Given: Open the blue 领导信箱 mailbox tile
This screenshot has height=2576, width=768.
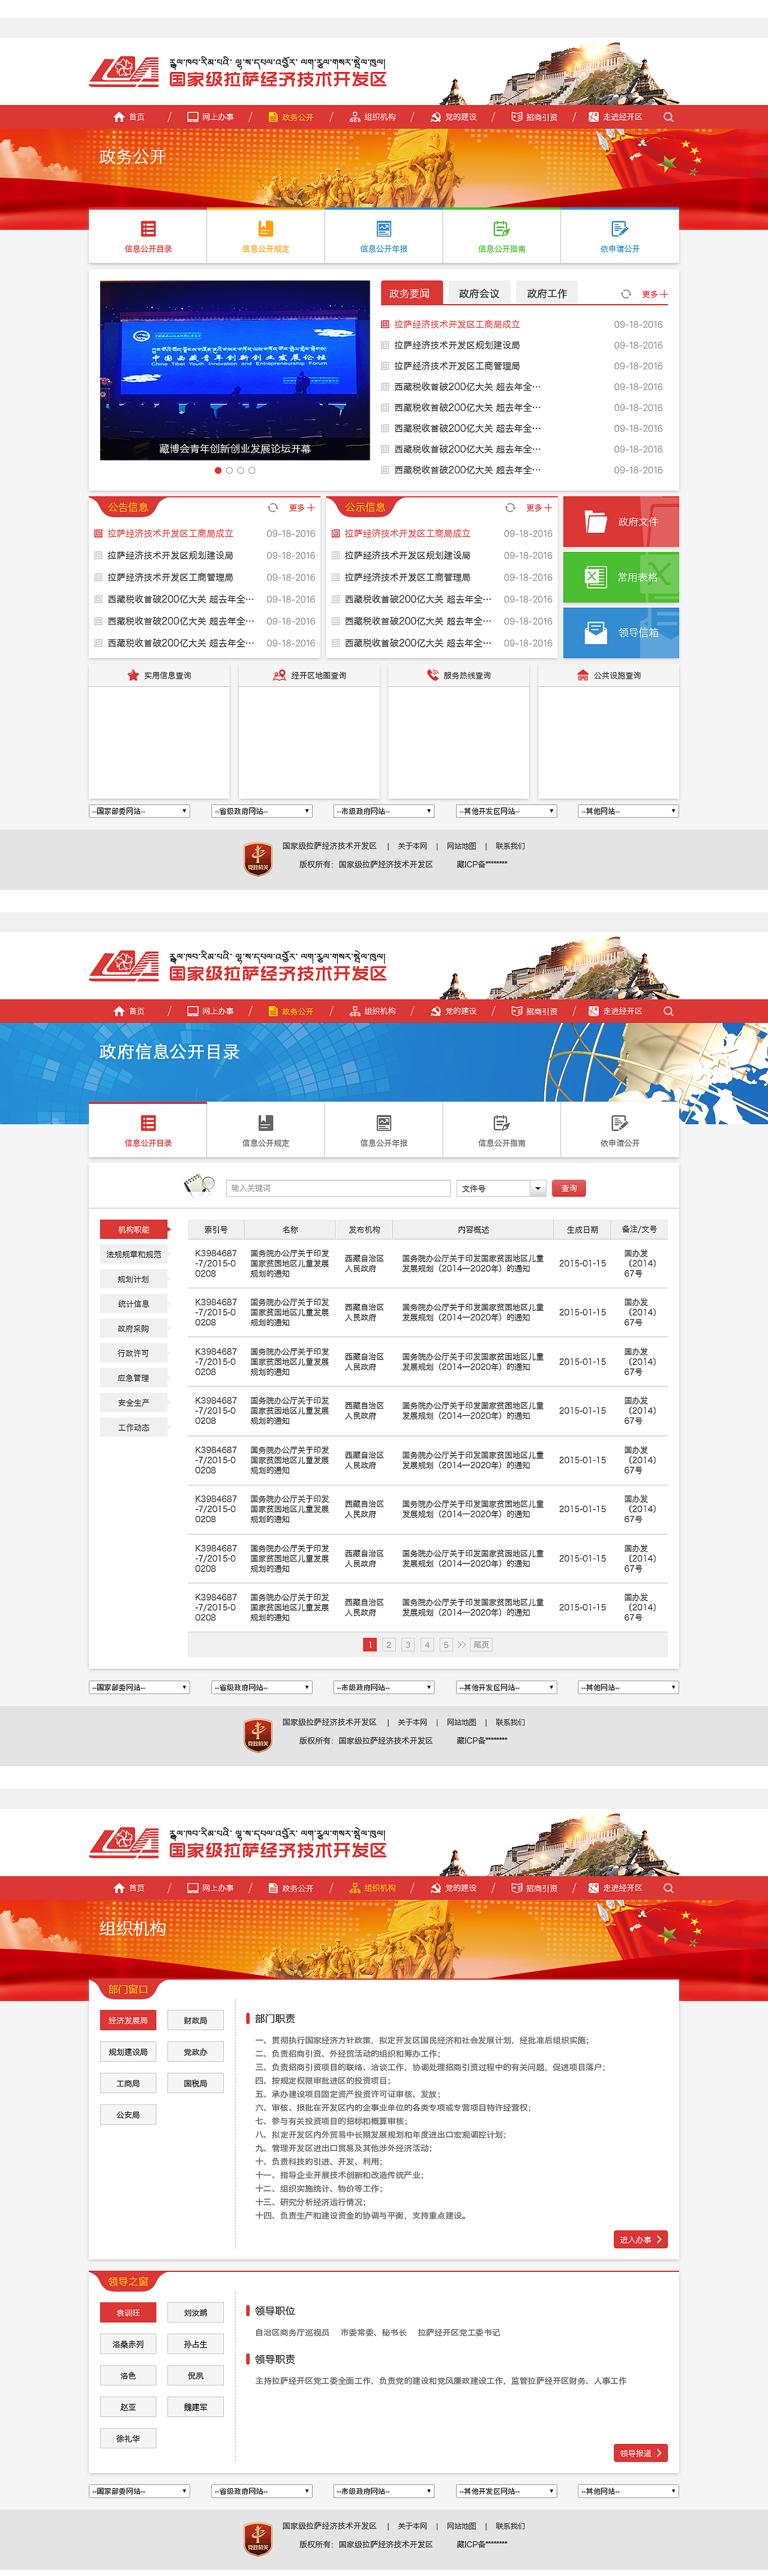Looking at the screenshot, I should (621, 632).
